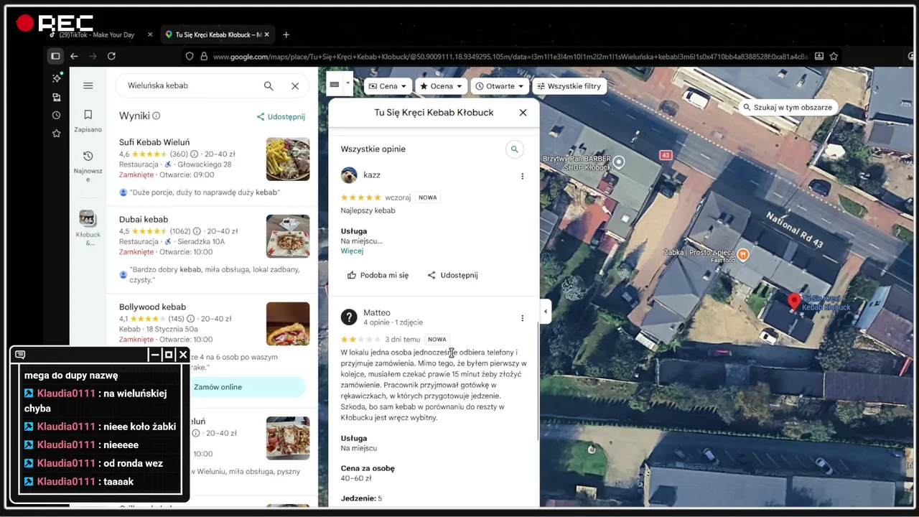Viewport: 919px width, 517px height.
Task: Expand the kazz review with Więcej
Action: [352, 251]
